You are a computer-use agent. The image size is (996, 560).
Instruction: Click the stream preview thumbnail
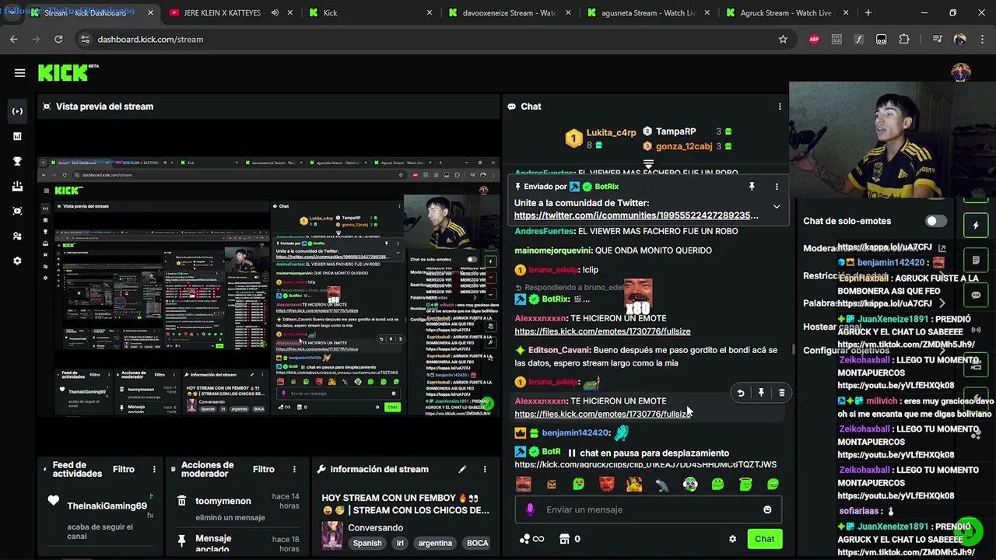tap(268, 286)
